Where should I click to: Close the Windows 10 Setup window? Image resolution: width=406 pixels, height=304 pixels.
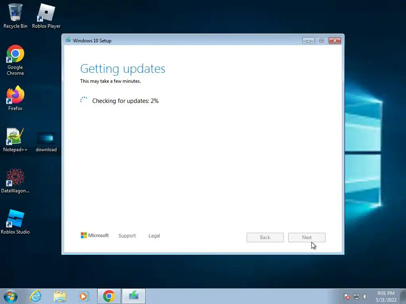click(x=335, y=41)
